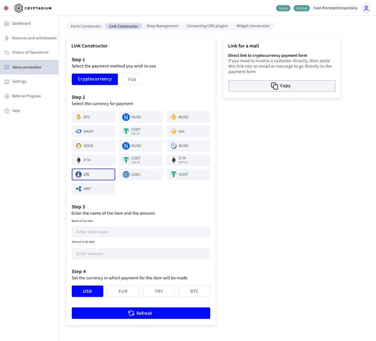The height and width of the screenshot is (341, 376).
Task: Open History of Operations page
Action: point(30,52)
